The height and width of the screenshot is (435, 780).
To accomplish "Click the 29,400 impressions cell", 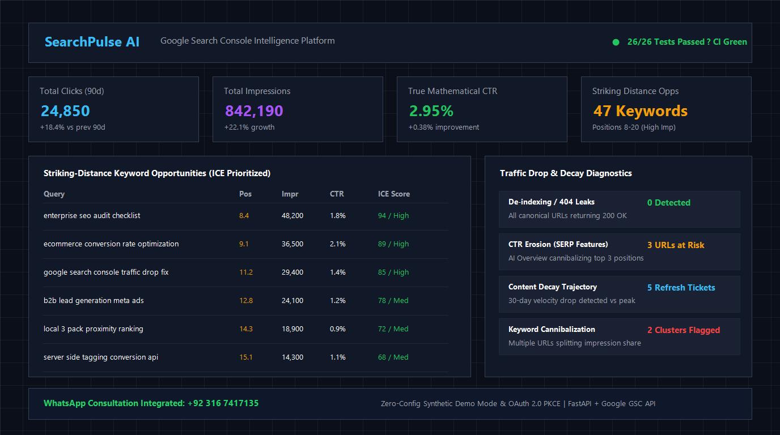I will click(292, 272).
